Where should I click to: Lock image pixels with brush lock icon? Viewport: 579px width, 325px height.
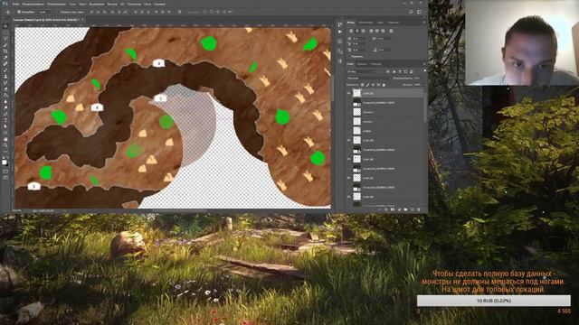367,85
